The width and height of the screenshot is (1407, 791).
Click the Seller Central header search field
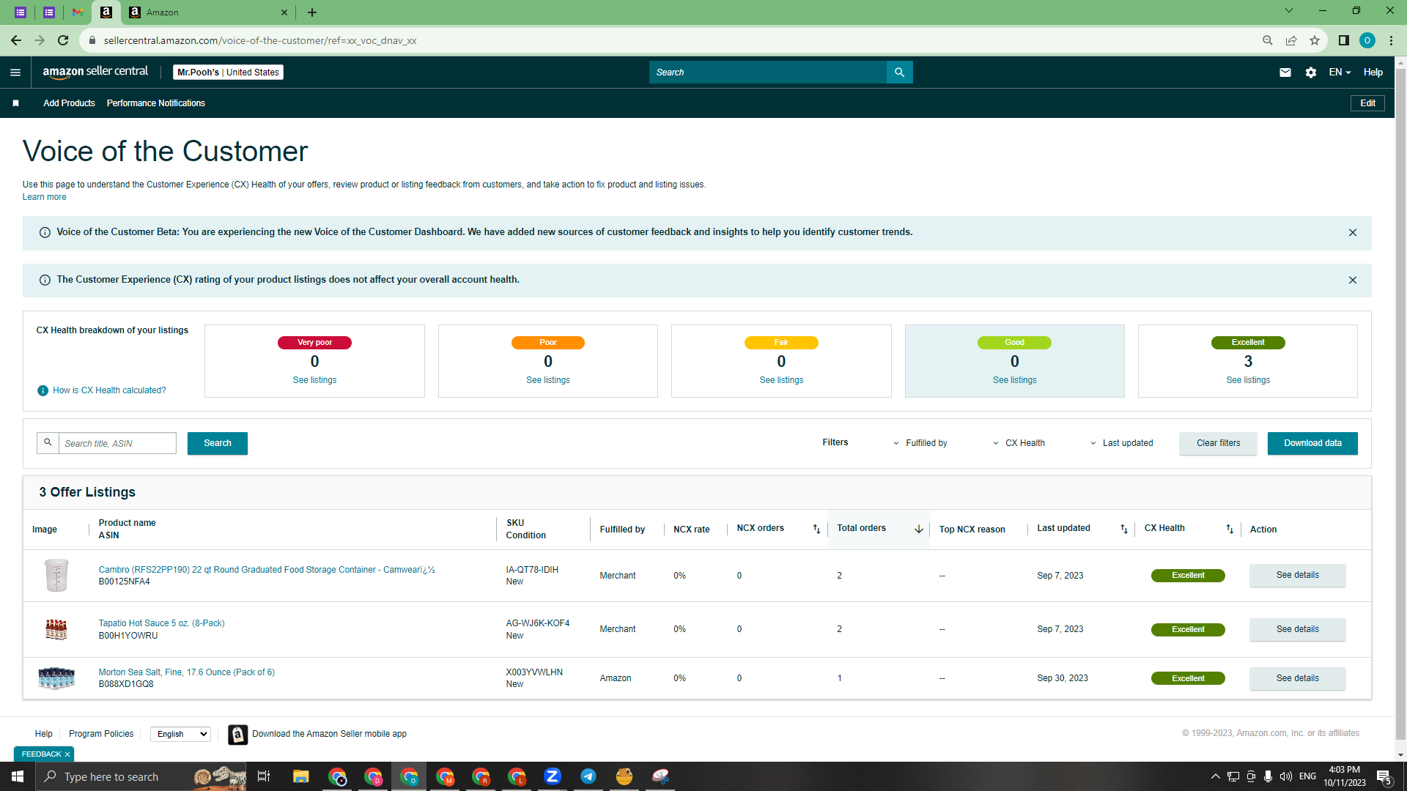[768, 73]
